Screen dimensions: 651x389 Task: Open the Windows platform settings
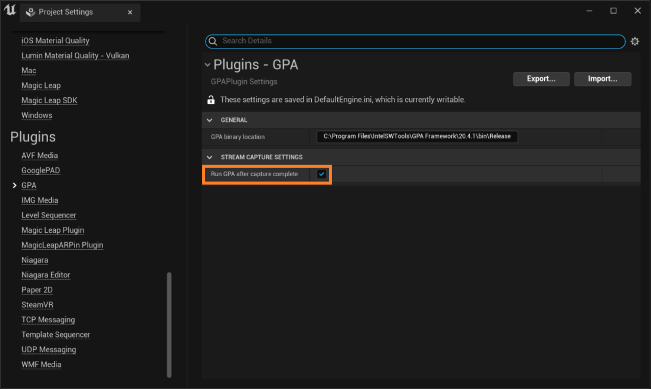(37, 115)
